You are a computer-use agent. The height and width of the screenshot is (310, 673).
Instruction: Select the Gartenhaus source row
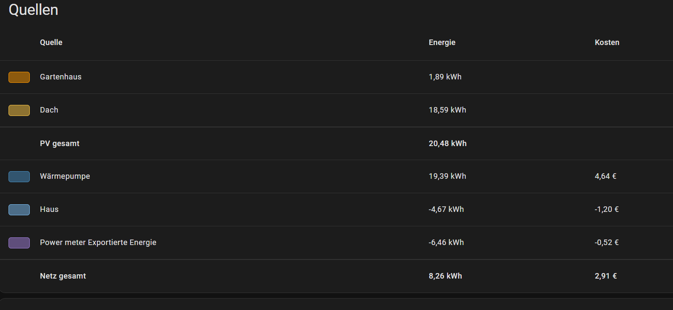point(61,77)
